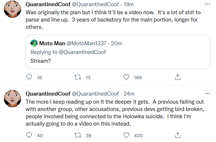Visit Moto Man profile from quoted tweet

click(52, 43)
